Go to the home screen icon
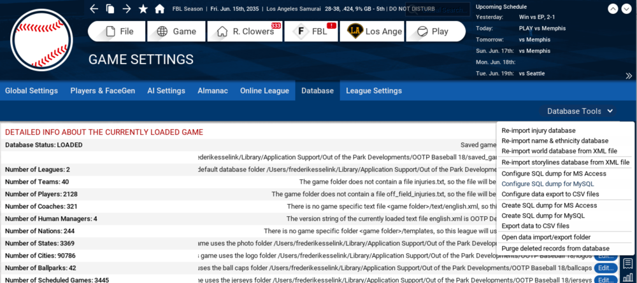Screen dimensions: 637x283 [x=159, y=9]
